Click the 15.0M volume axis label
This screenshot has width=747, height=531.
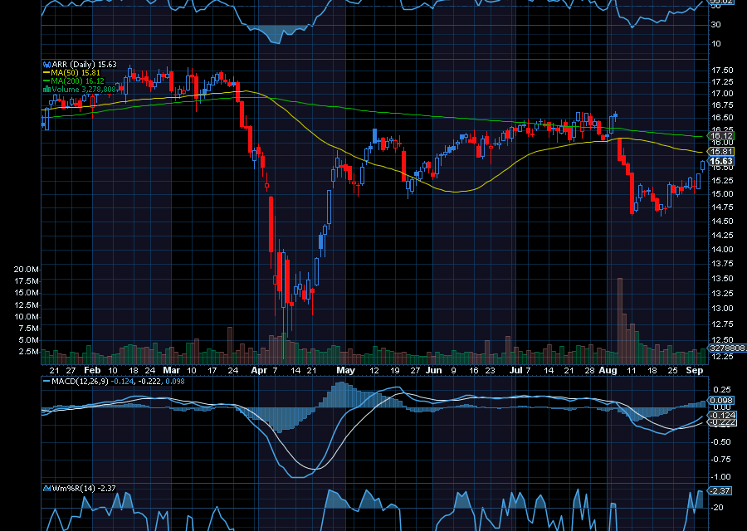[x=27, y=293]
